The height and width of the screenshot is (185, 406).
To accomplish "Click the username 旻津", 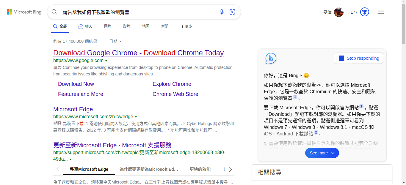I will click(x=327, y=12).
